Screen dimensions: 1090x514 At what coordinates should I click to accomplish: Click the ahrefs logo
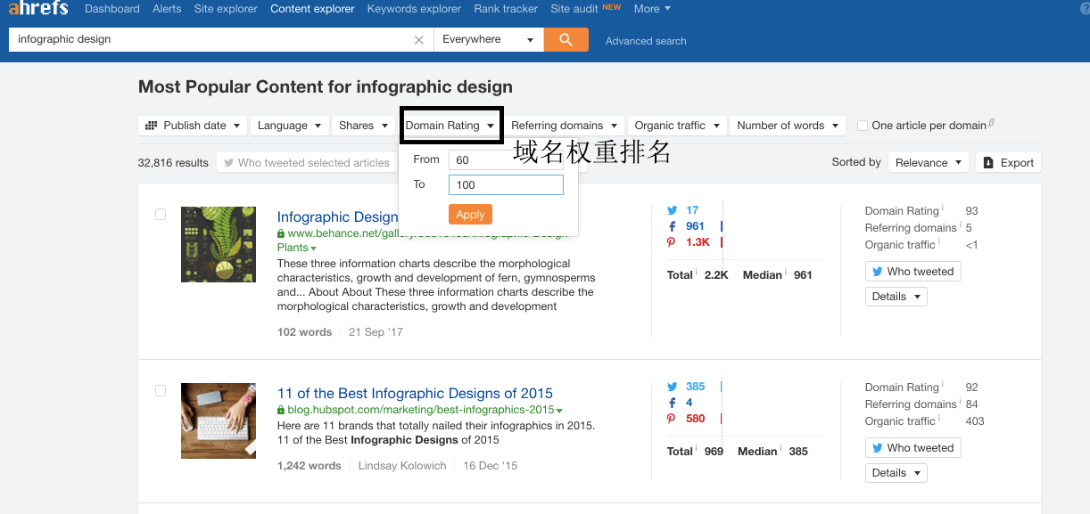(38, 9)
